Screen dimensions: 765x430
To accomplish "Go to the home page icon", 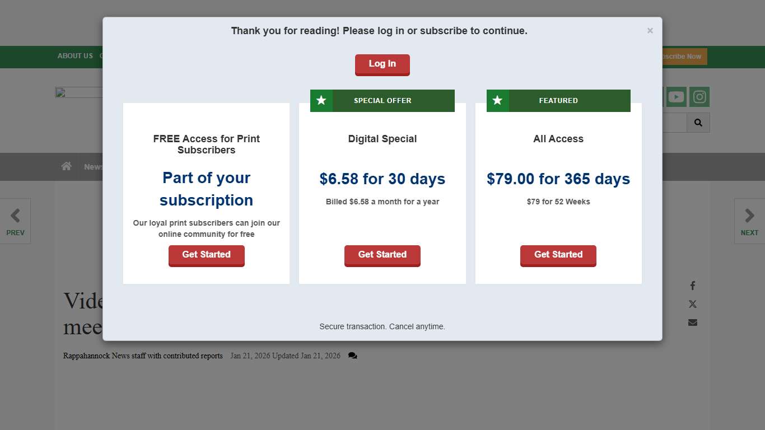I will [67, 166].
